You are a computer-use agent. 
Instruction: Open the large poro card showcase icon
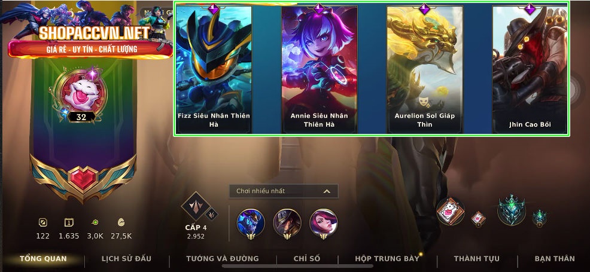pyautogui.click(x=451, y=211)
